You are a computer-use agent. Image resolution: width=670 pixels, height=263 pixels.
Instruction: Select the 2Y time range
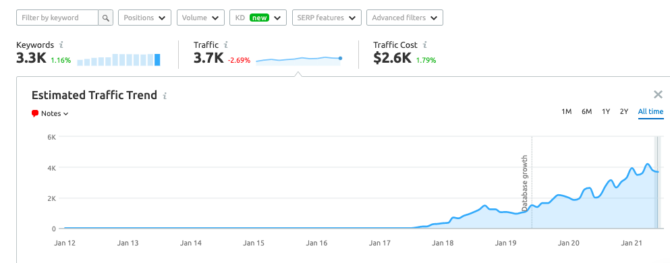coord(624,111)
